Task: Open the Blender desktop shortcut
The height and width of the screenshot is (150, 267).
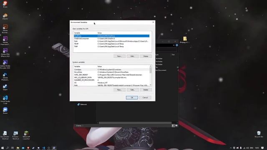Action: tap(5, 16)
